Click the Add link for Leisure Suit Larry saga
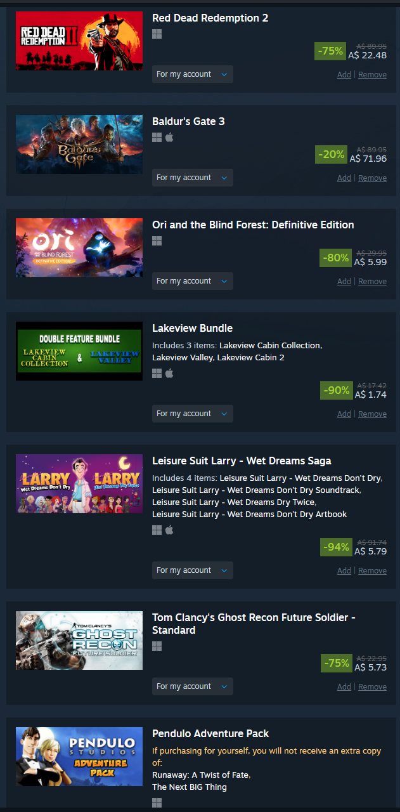The image size is (400, 812). point(344,571)
